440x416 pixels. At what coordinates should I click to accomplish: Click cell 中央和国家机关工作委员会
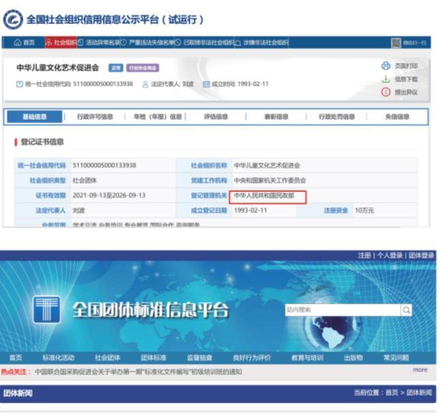tap(269, 180)
